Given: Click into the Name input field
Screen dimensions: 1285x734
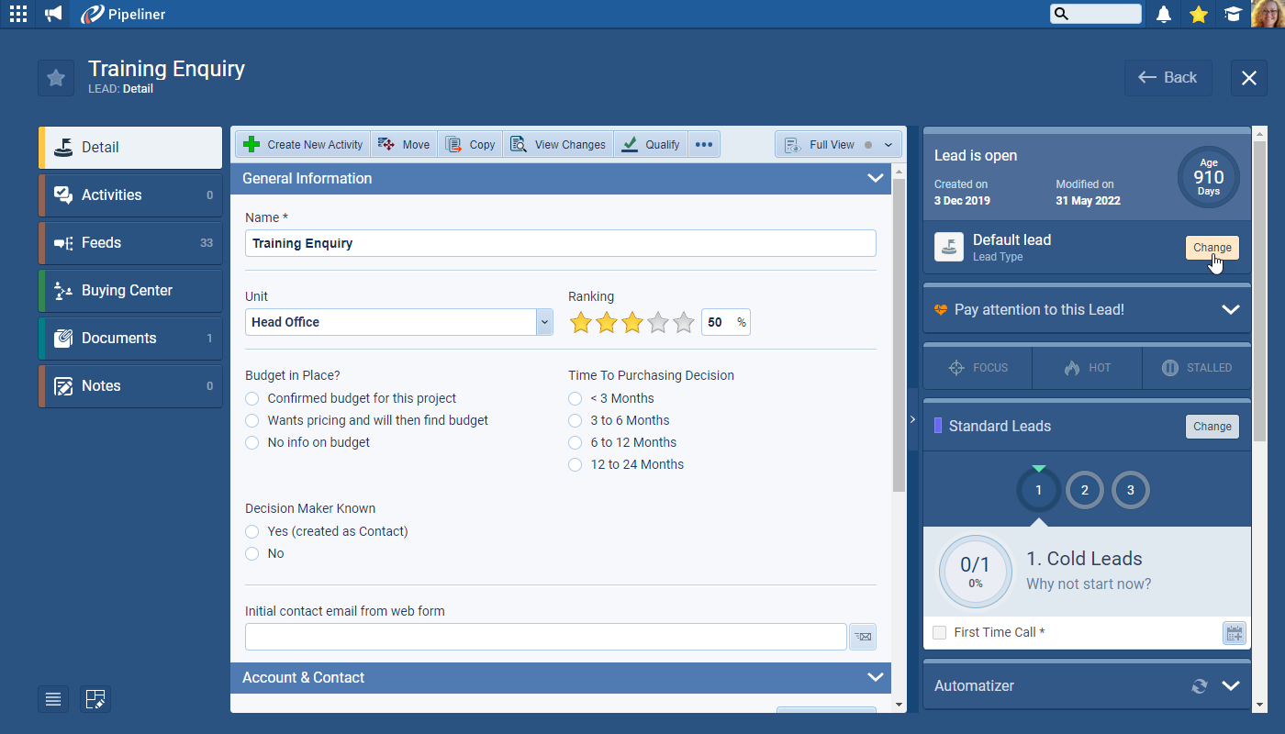Looking at the screenshot, I should point(560,243).
